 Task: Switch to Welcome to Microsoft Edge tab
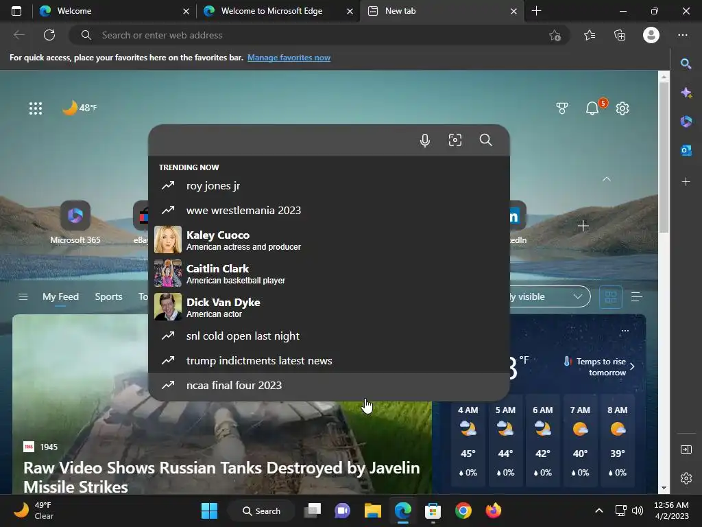pyautogui.click(x=278, y=11)
